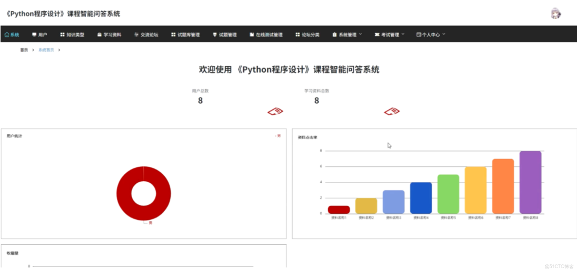This screenshot has width=577, height=272.
Task: Go to 学习资料 menu
Action: pyautogui.click(x=109, y=35)
